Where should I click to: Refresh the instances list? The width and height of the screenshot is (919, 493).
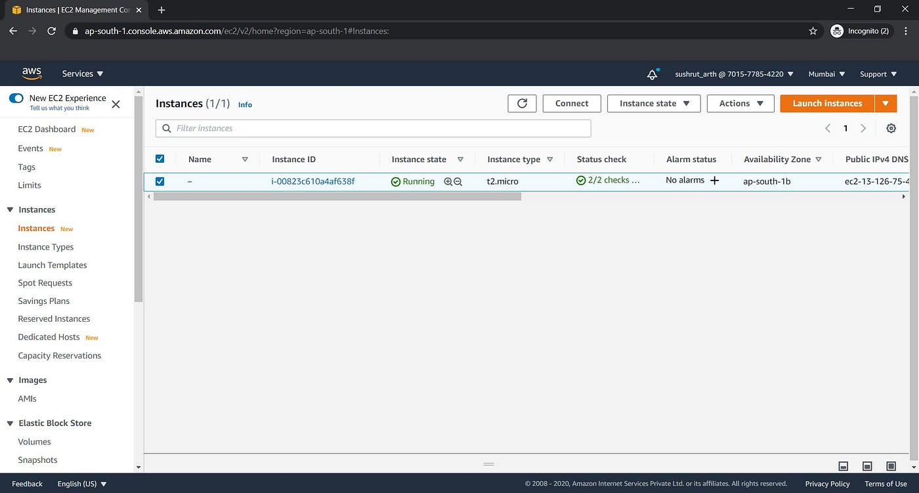tap(522, 103)
